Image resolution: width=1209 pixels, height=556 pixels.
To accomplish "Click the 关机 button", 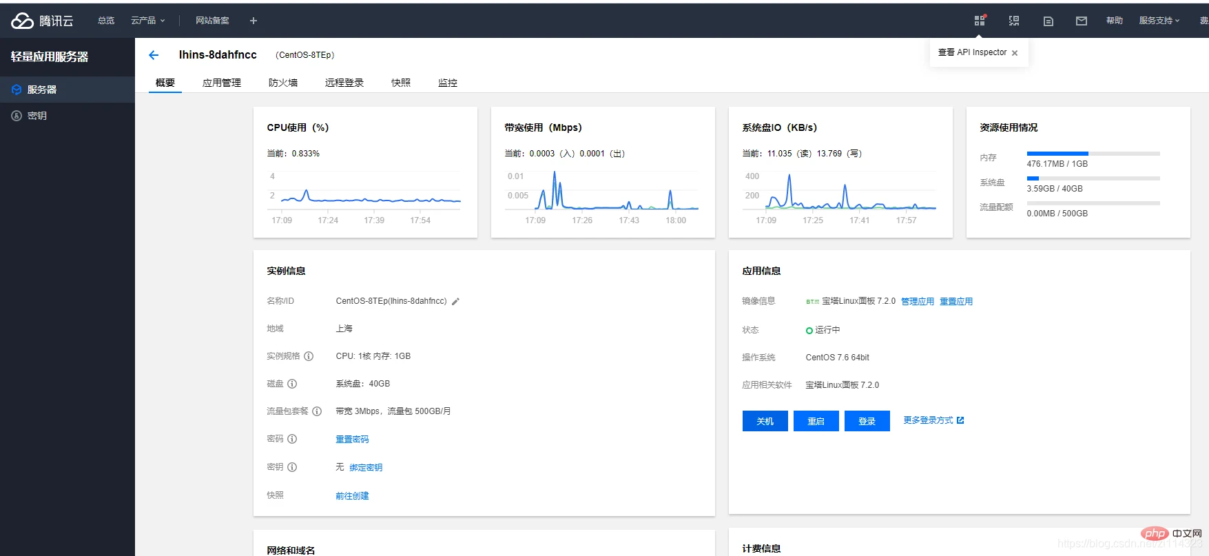I will click(x=765, y=421).
